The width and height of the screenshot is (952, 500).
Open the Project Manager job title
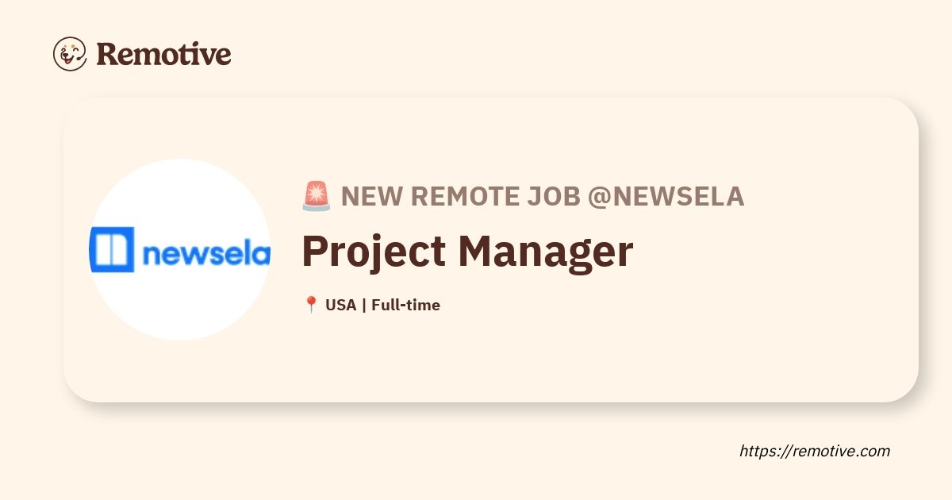click(467, 251)
